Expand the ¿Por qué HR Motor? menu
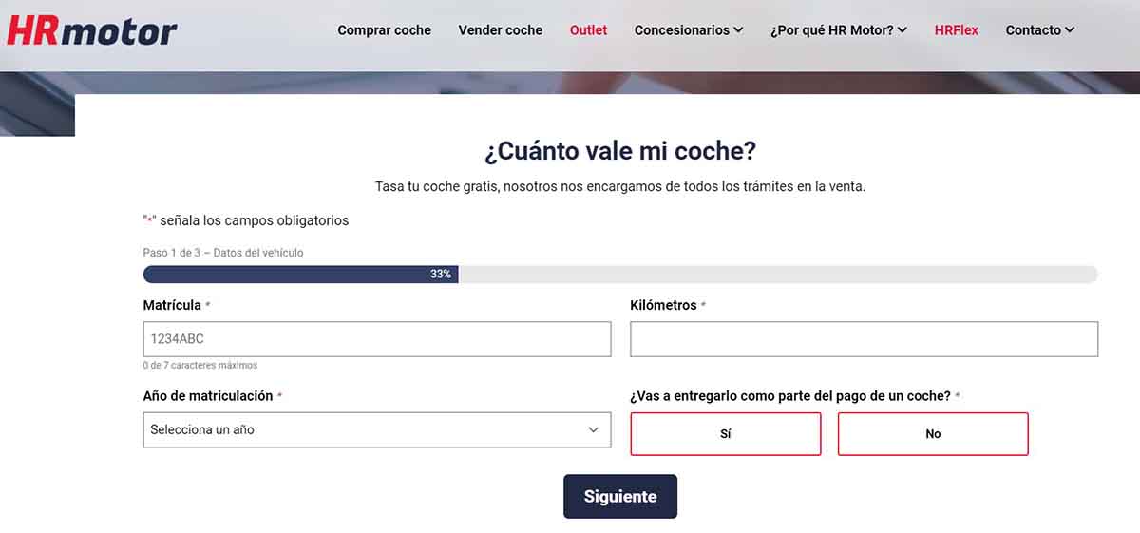The width and height of the screenshot is (1140, 533). pyautogui.click(x=831, y=30)
